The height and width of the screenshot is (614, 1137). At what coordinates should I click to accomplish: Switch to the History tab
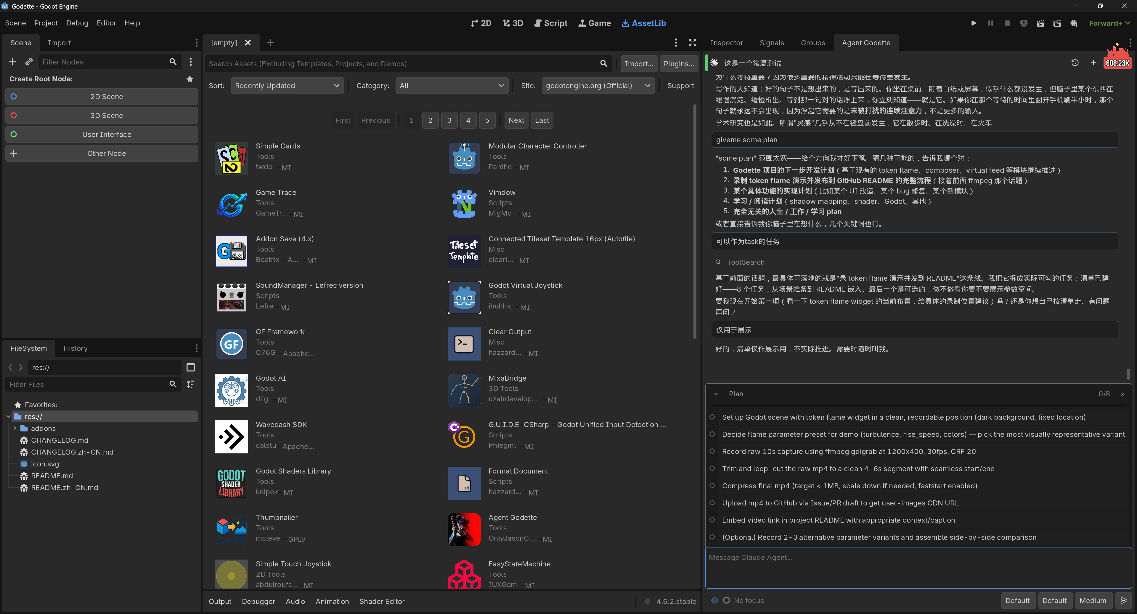coord(76,348)
